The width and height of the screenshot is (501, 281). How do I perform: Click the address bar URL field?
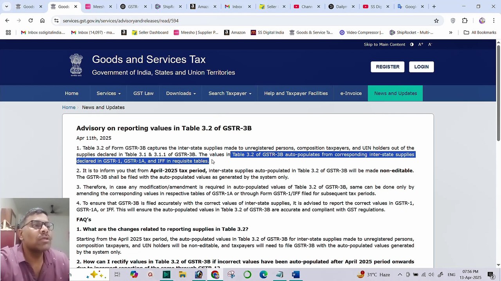coord(243,21)
